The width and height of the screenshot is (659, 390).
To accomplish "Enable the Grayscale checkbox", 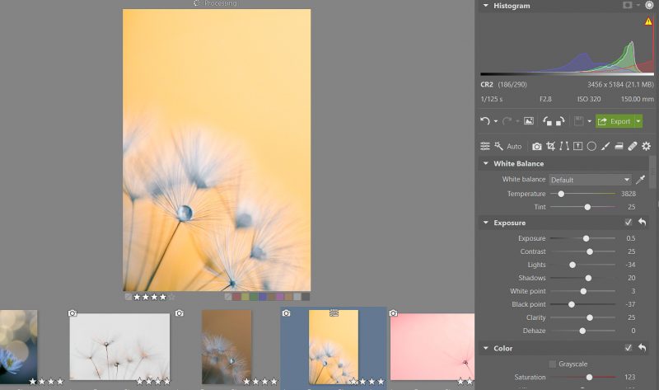I will (552, 364).
